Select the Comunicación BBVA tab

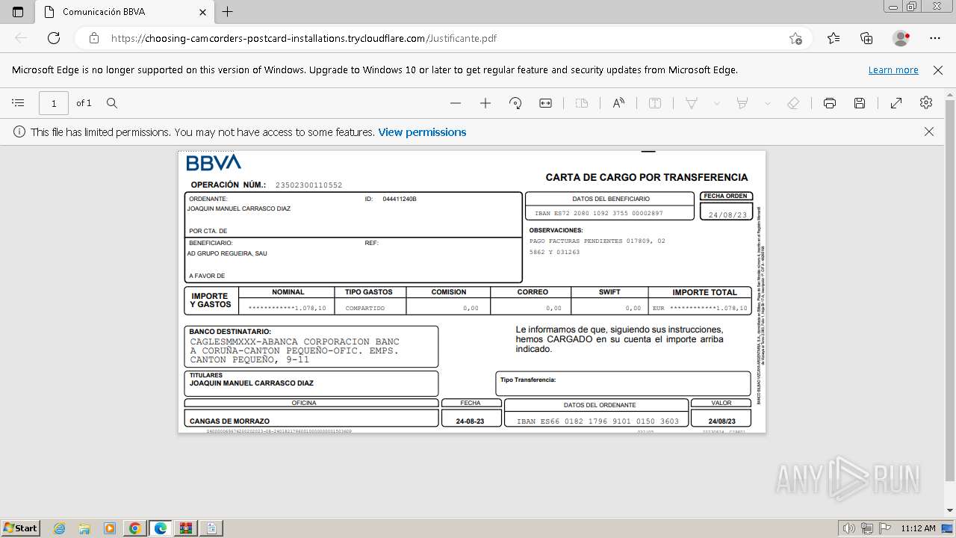click(124, 12)
